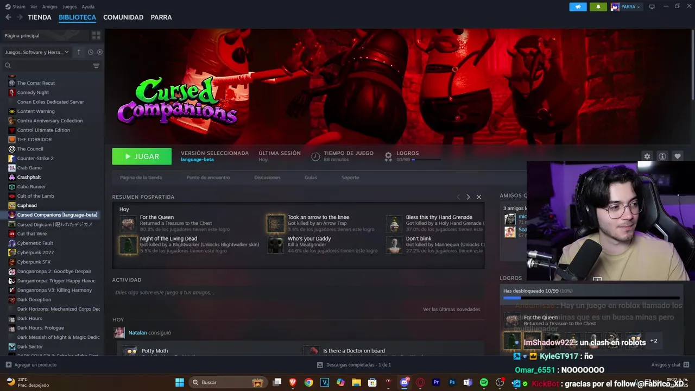Open the Amigos menu
The height and width of the screenshot is (391, 695).
coord(50,7)
